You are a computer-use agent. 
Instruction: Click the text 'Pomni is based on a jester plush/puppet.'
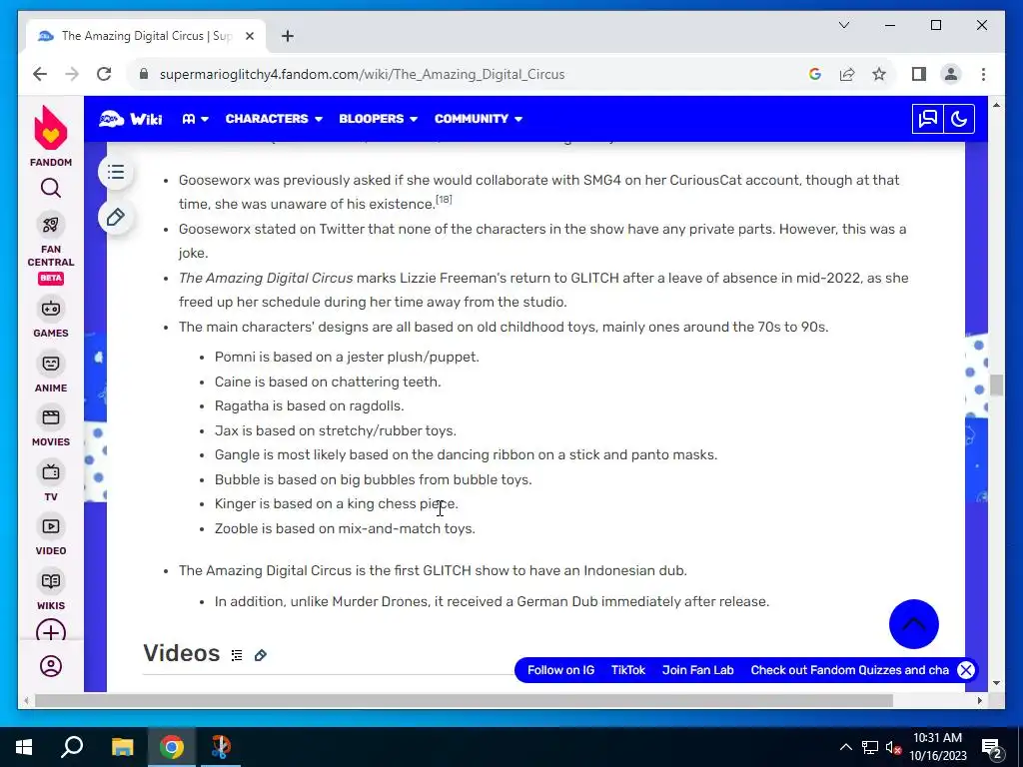point(347,357)
